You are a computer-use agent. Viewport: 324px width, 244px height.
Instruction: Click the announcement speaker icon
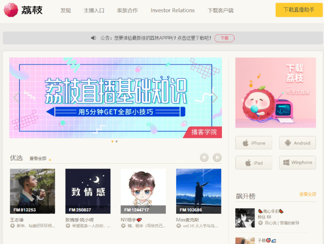94,38
